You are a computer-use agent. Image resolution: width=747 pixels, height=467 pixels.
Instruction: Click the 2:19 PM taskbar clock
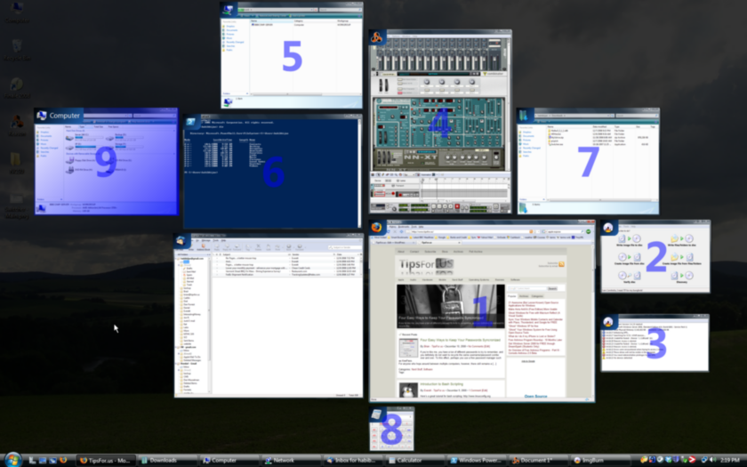pyautogui.click(x=727, y=460)
